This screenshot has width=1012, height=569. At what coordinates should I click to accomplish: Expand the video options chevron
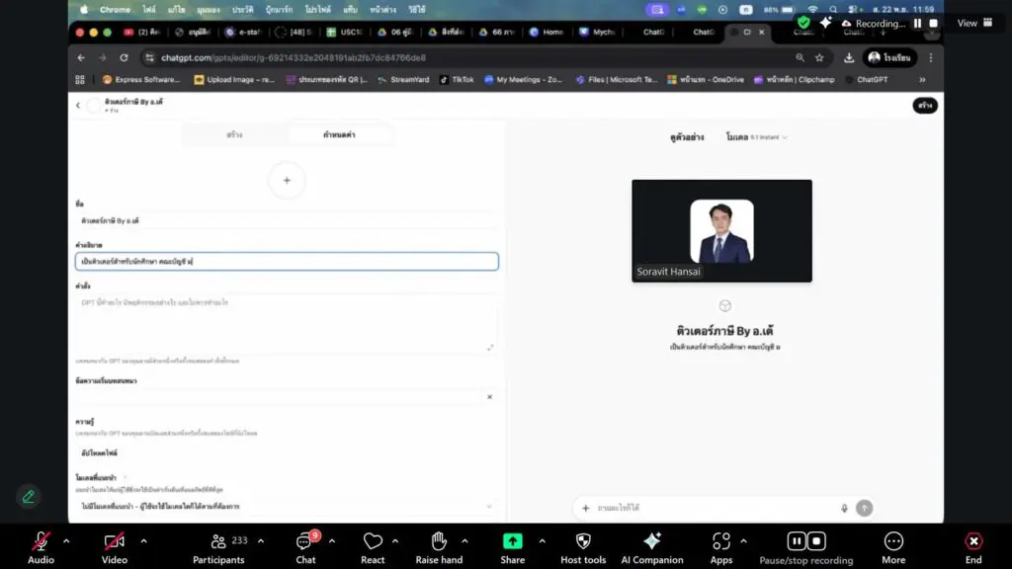(x=143, y=540)
